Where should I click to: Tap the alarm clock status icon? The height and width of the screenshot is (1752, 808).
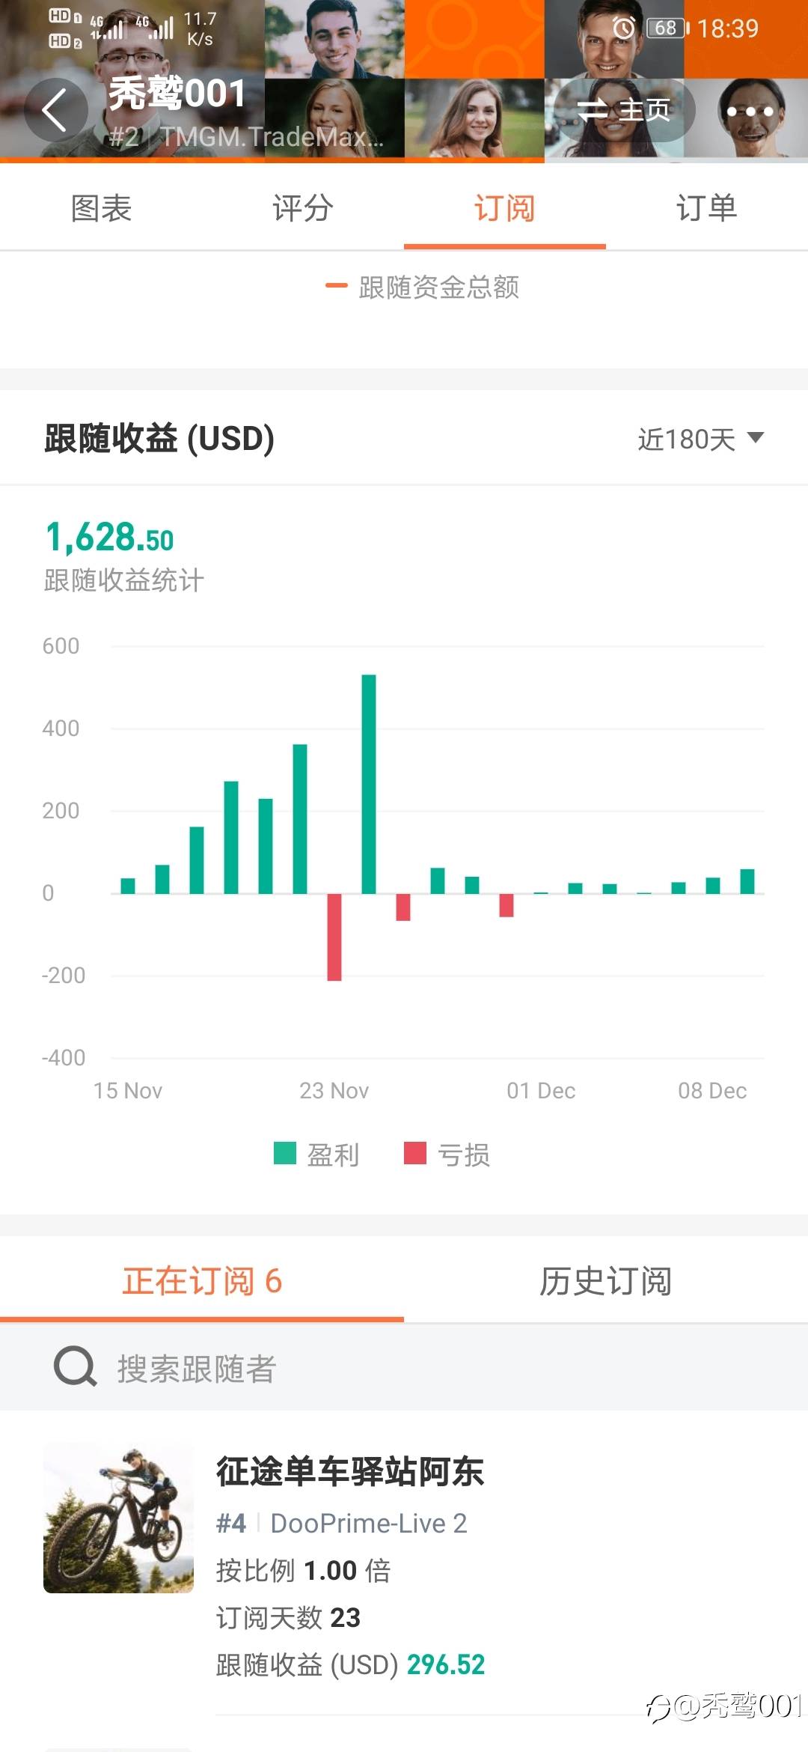point(623,28)
